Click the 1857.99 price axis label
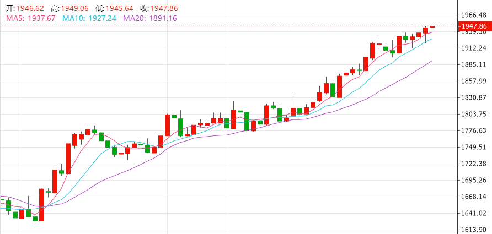 pos(474,81)
